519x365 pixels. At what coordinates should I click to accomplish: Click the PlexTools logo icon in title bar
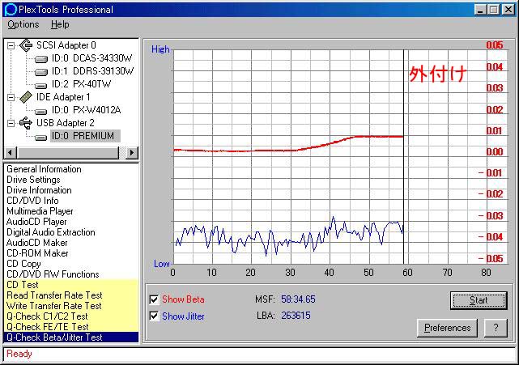coord(11,9)
